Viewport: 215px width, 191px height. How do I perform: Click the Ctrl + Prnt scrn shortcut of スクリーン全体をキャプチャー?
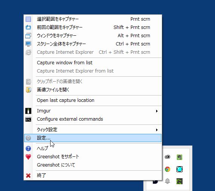tap(133, 44)
